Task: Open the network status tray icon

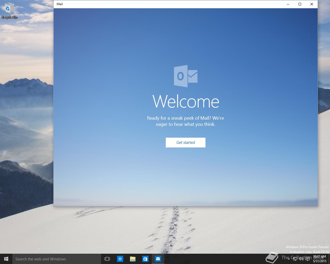Action: [295, 259]
